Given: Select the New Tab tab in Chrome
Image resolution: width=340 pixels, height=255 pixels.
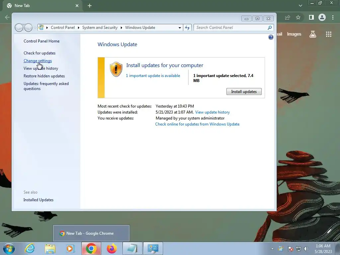Looking at the screenshot, I should tap(42, 6).
